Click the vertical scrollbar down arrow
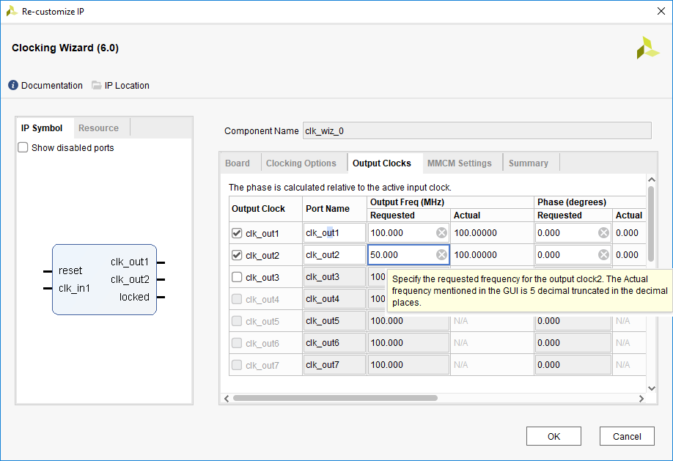 [651, 388]
